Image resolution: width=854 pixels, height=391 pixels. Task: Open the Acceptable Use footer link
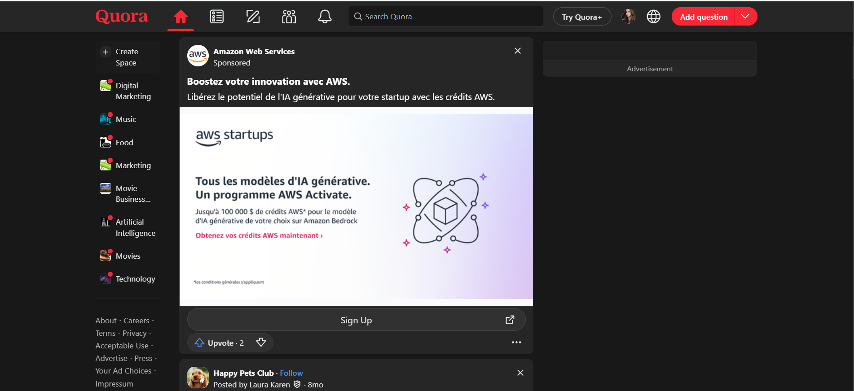pos(122,346)
